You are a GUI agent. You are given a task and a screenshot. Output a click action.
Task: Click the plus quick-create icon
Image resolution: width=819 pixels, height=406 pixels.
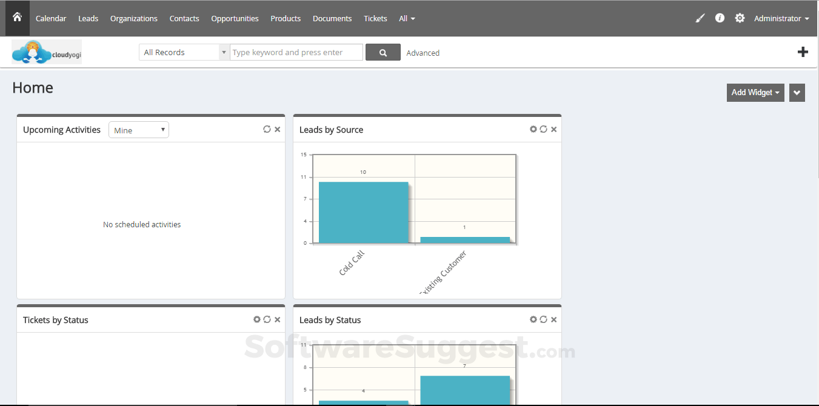[803, 52]
